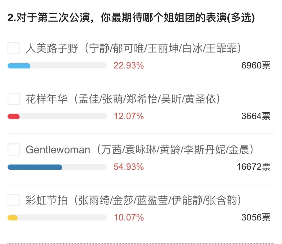The width and height of the screenshot is (282, 244).
Task: Click the light blue 22.93% progress bar
Action: [57, 66]
